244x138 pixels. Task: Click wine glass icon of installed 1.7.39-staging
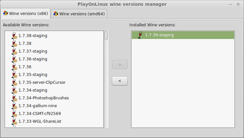click(x=140, y=35)
